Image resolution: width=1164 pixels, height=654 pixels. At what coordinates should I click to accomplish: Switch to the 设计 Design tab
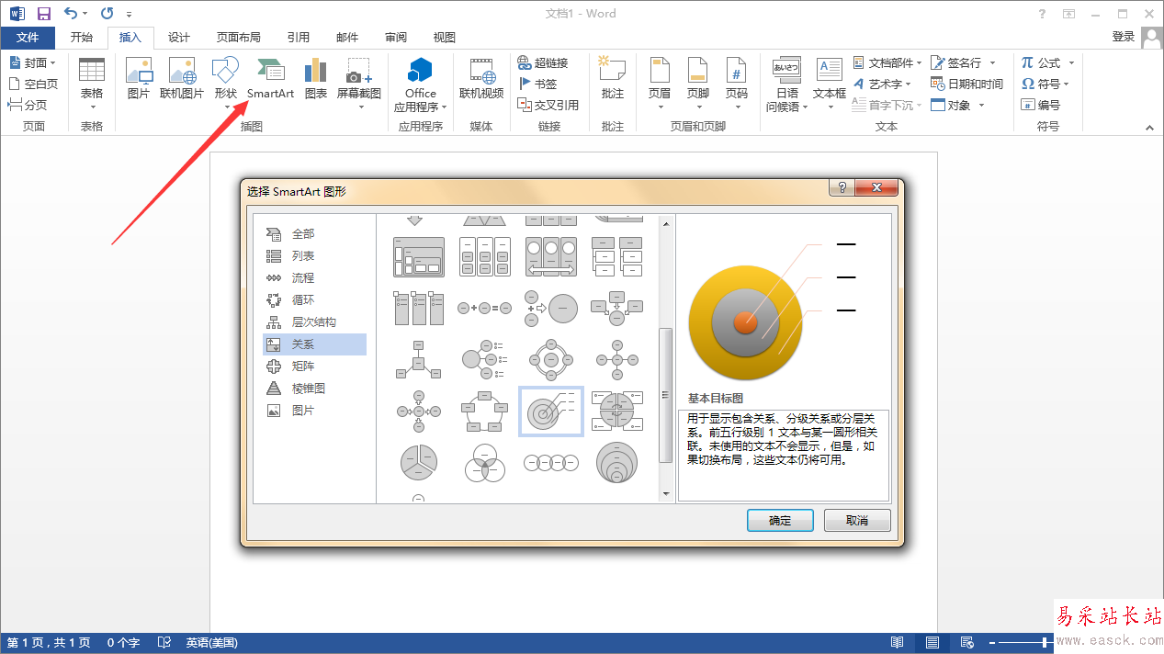179,38
